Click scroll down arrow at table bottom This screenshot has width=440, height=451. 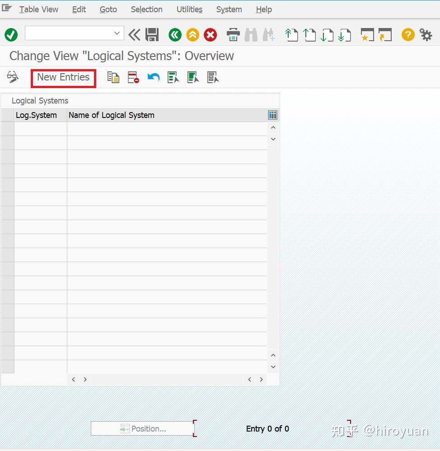(x=273, y=367)
